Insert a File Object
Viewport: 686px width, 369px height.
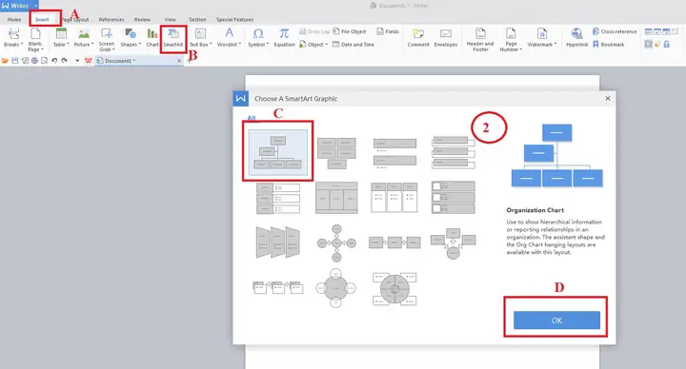350,31
